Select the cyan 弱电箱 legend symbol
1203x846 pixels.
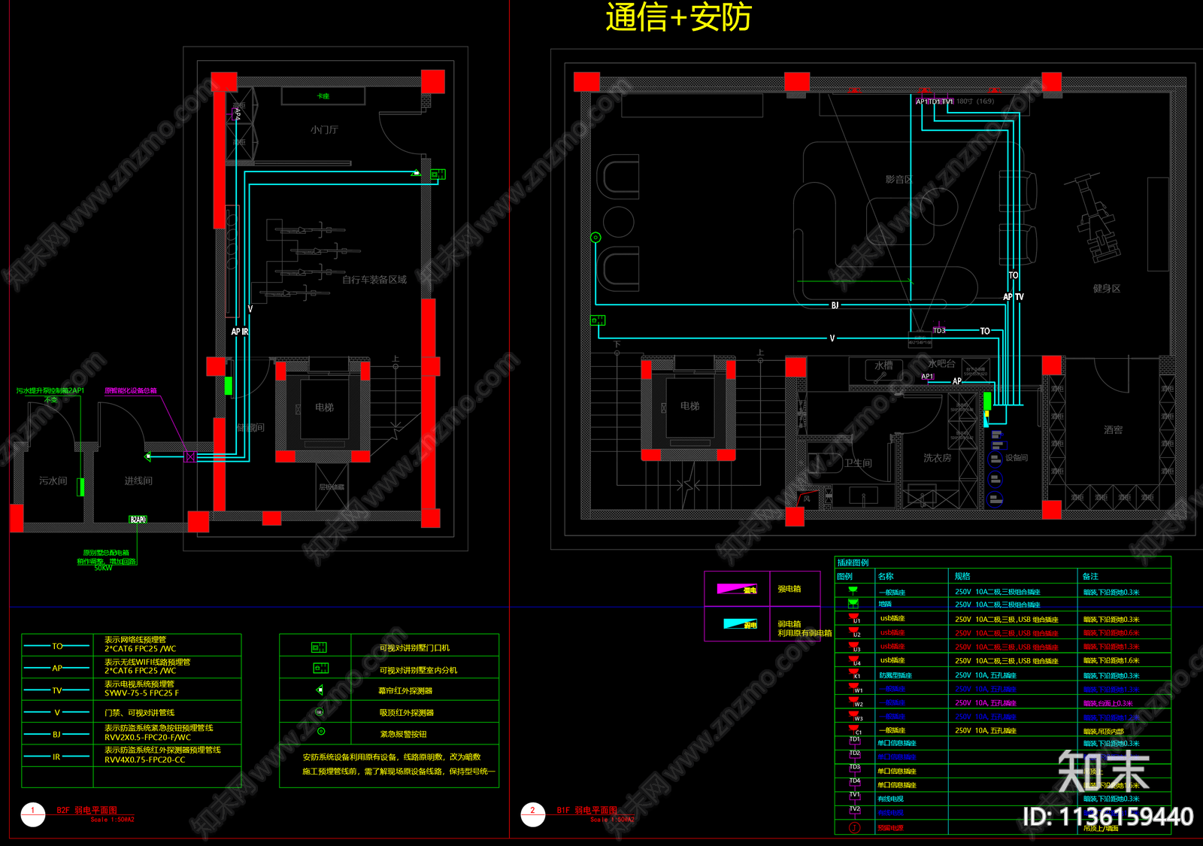pos(740,623)
